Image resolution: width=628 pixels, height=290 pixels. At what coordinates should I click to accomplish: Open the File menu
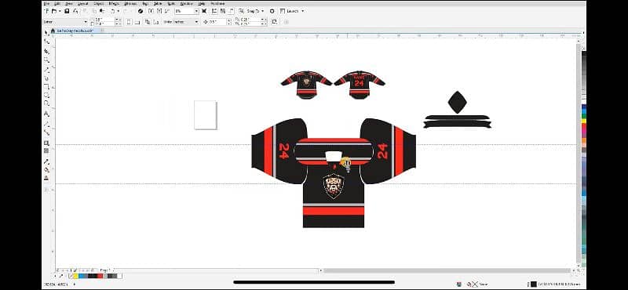pyautogui.click(x=46, y=4)
